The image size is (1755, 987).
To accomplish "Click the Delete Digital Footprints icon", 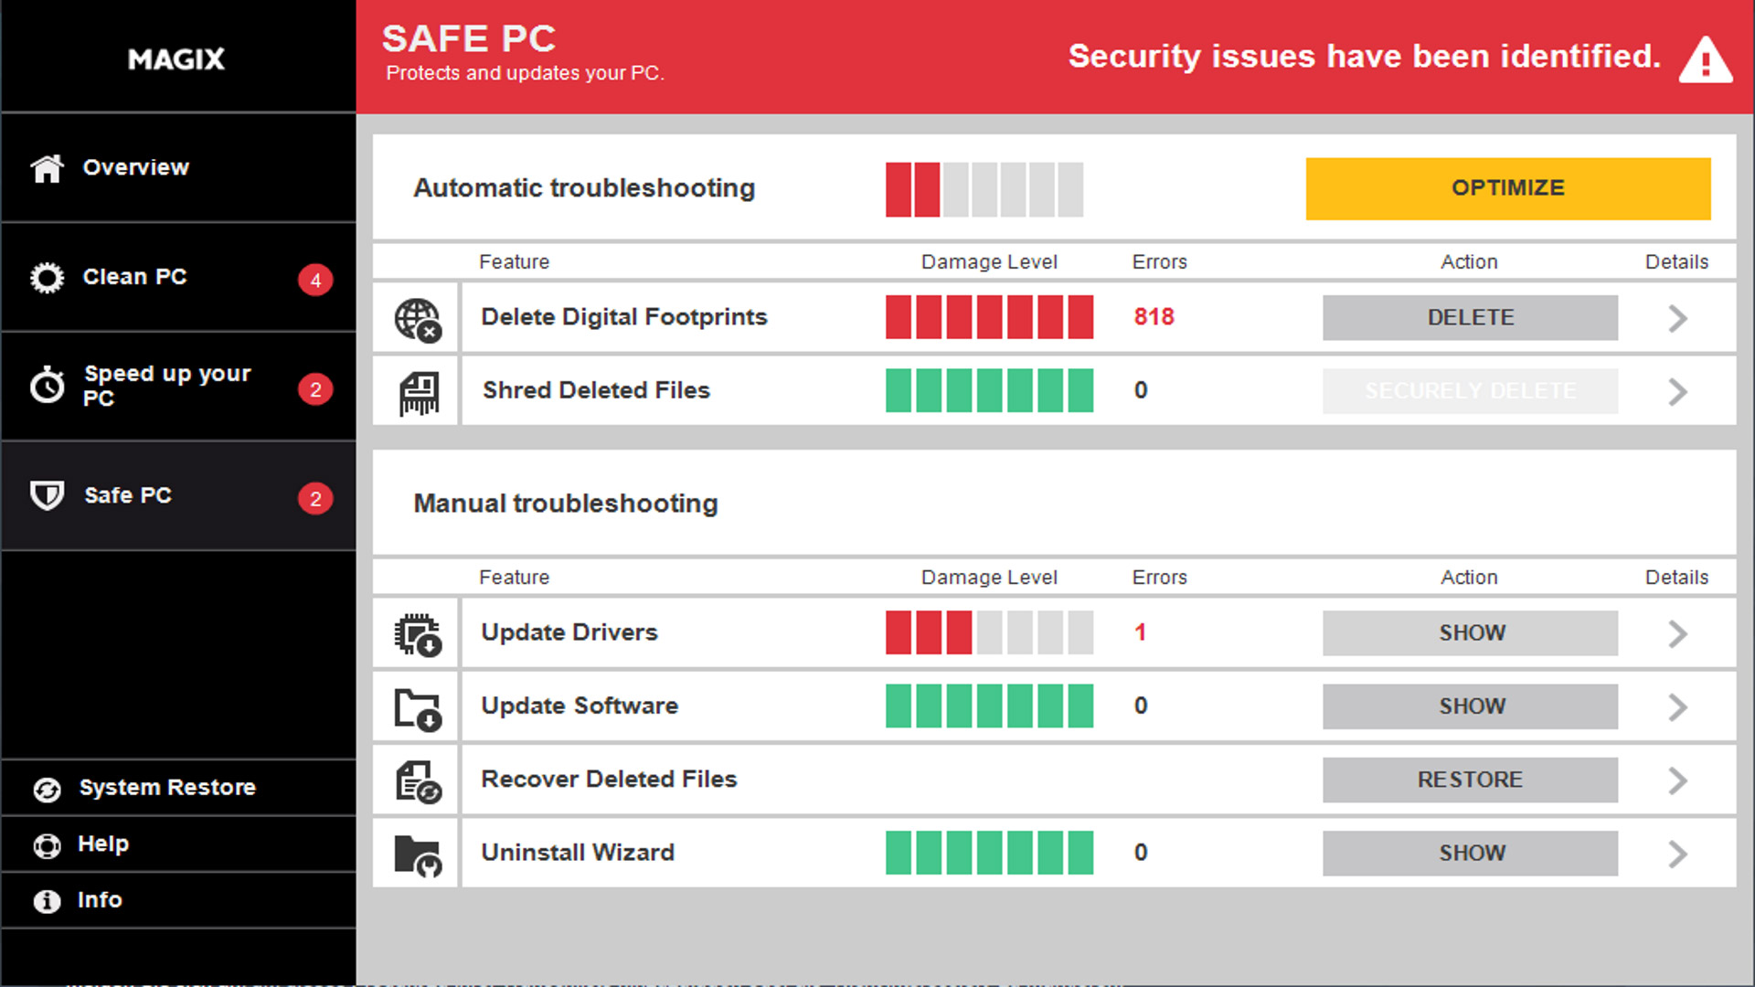I will point(417,317).
